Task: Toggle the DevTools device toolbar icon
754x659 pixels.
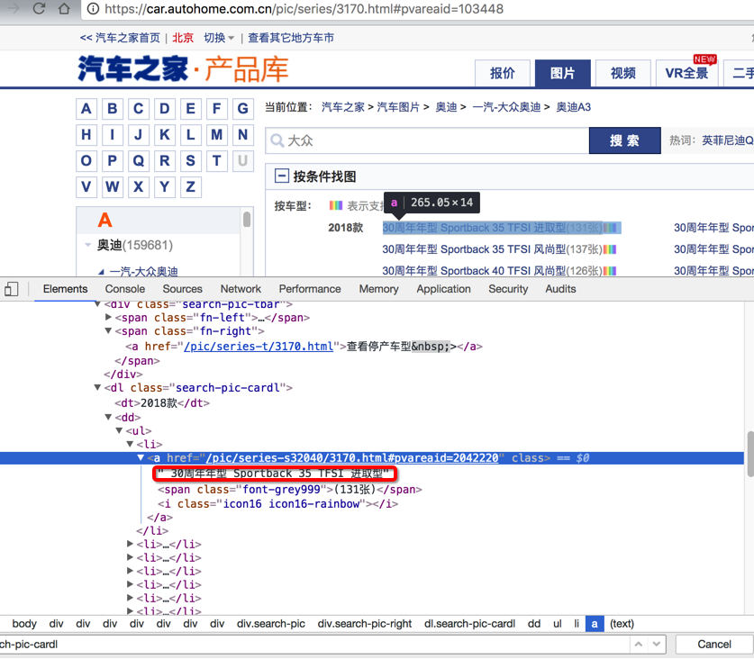Action: (11, 289)
